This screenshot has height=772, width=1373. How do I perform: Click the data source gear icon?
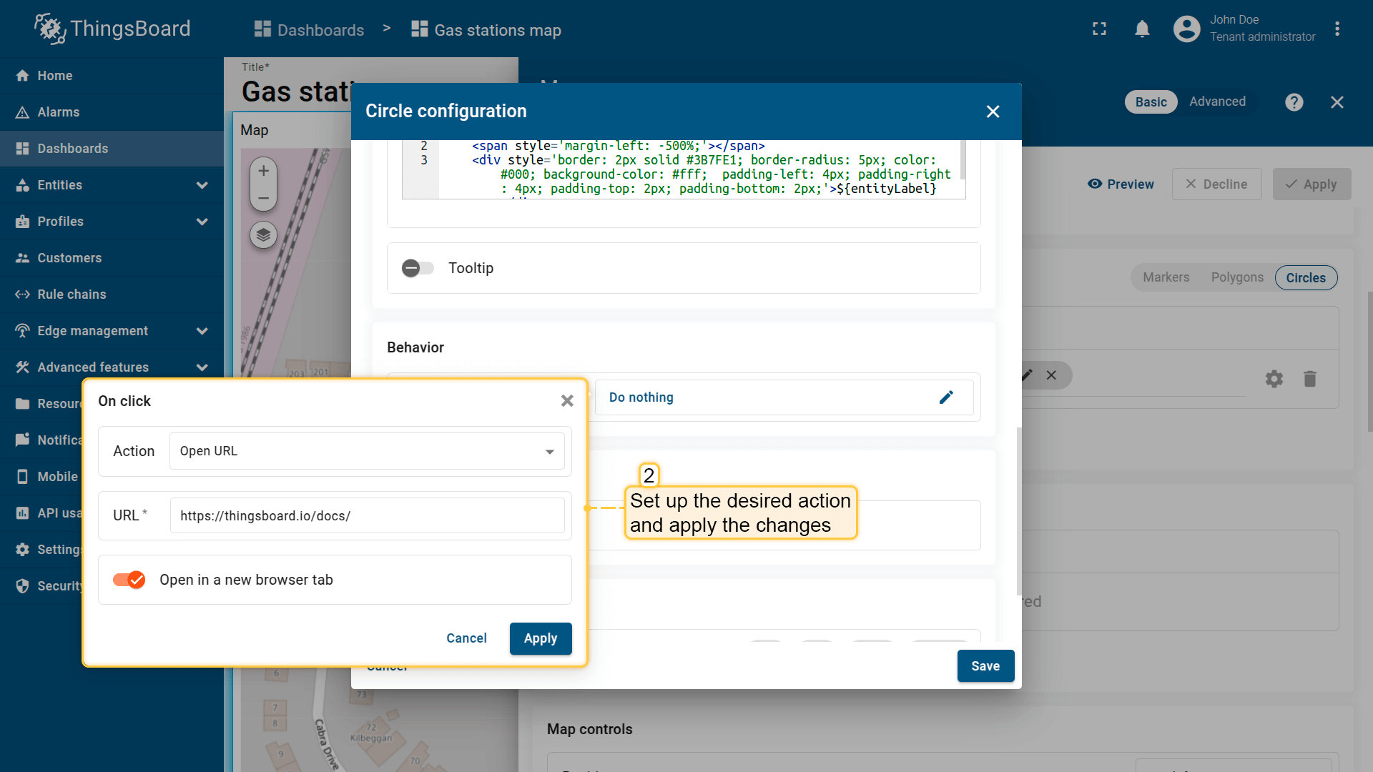coord(1274,379)
